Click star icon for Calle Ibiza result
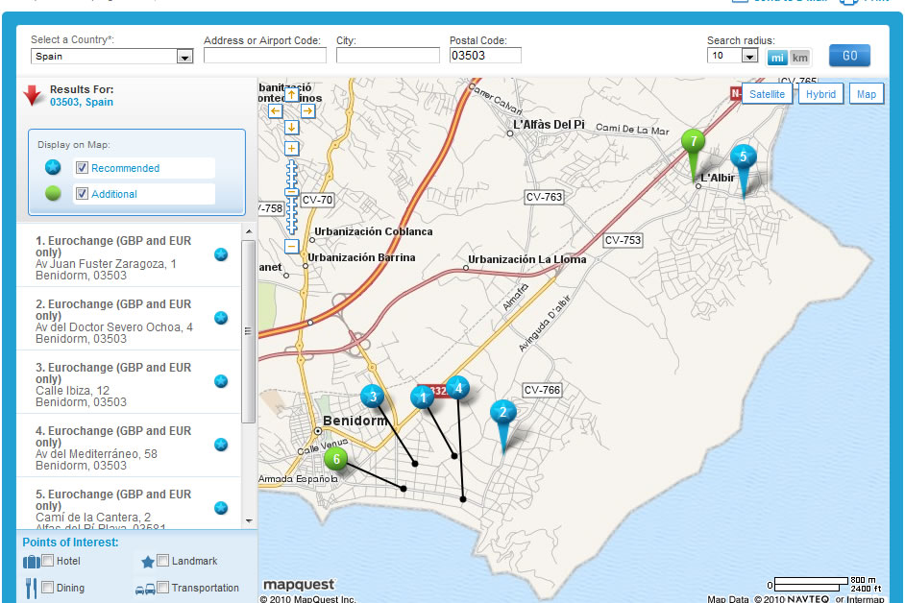This screenshot has width=905, height=603. (x=220, y=381)
